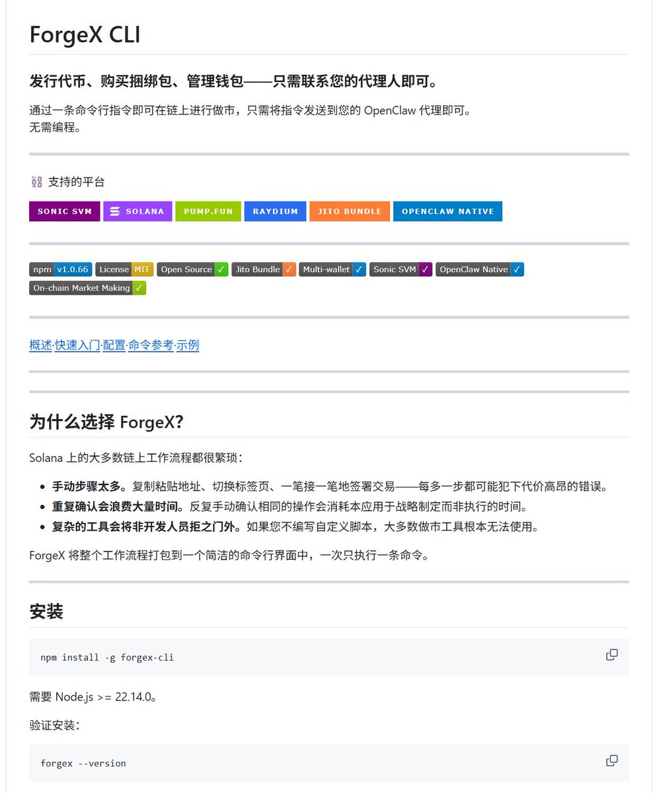Click the PUMP.FUN green badge

(x=208, y=211)
